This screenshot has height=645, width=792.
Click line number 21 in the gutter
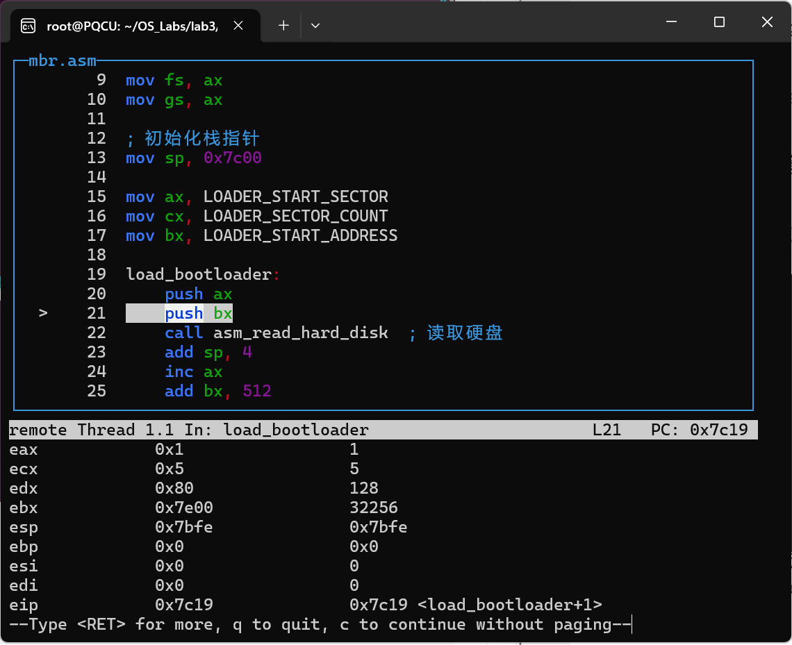point(97,313)
